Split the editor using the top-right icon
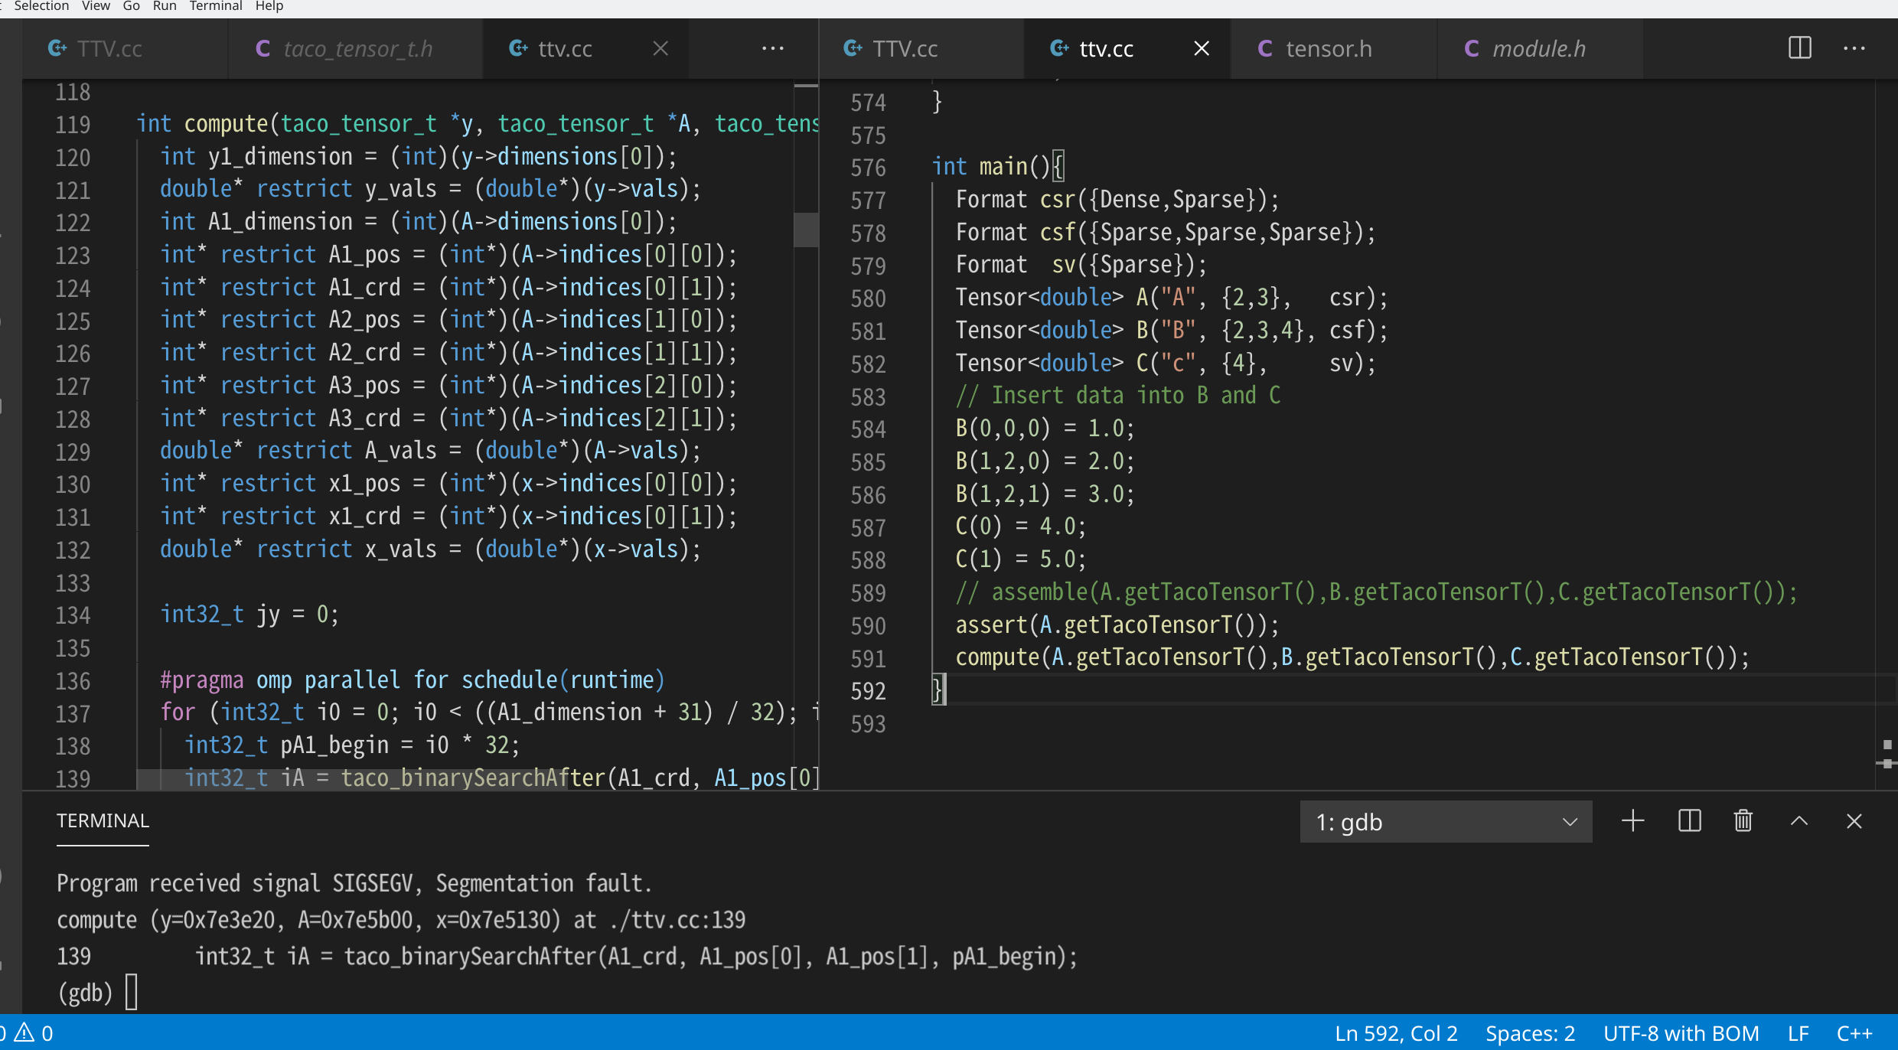This screenshot has height=1050, width=1898. [x=1799, y=47]
